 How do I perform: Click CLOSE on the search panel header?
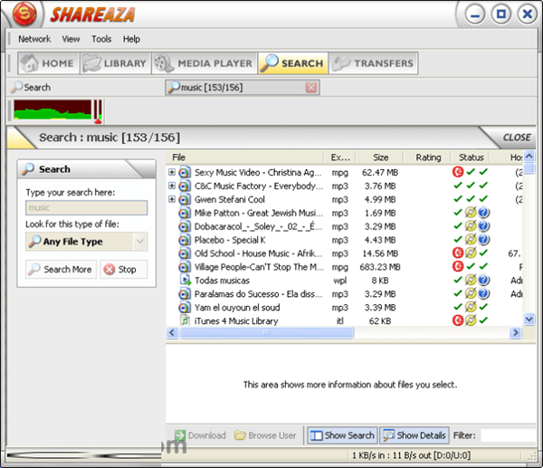click(517, 138)
